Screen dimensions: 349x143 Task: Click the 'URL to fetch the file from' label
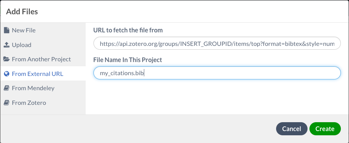pyautogui.click(x=128, y=30)
